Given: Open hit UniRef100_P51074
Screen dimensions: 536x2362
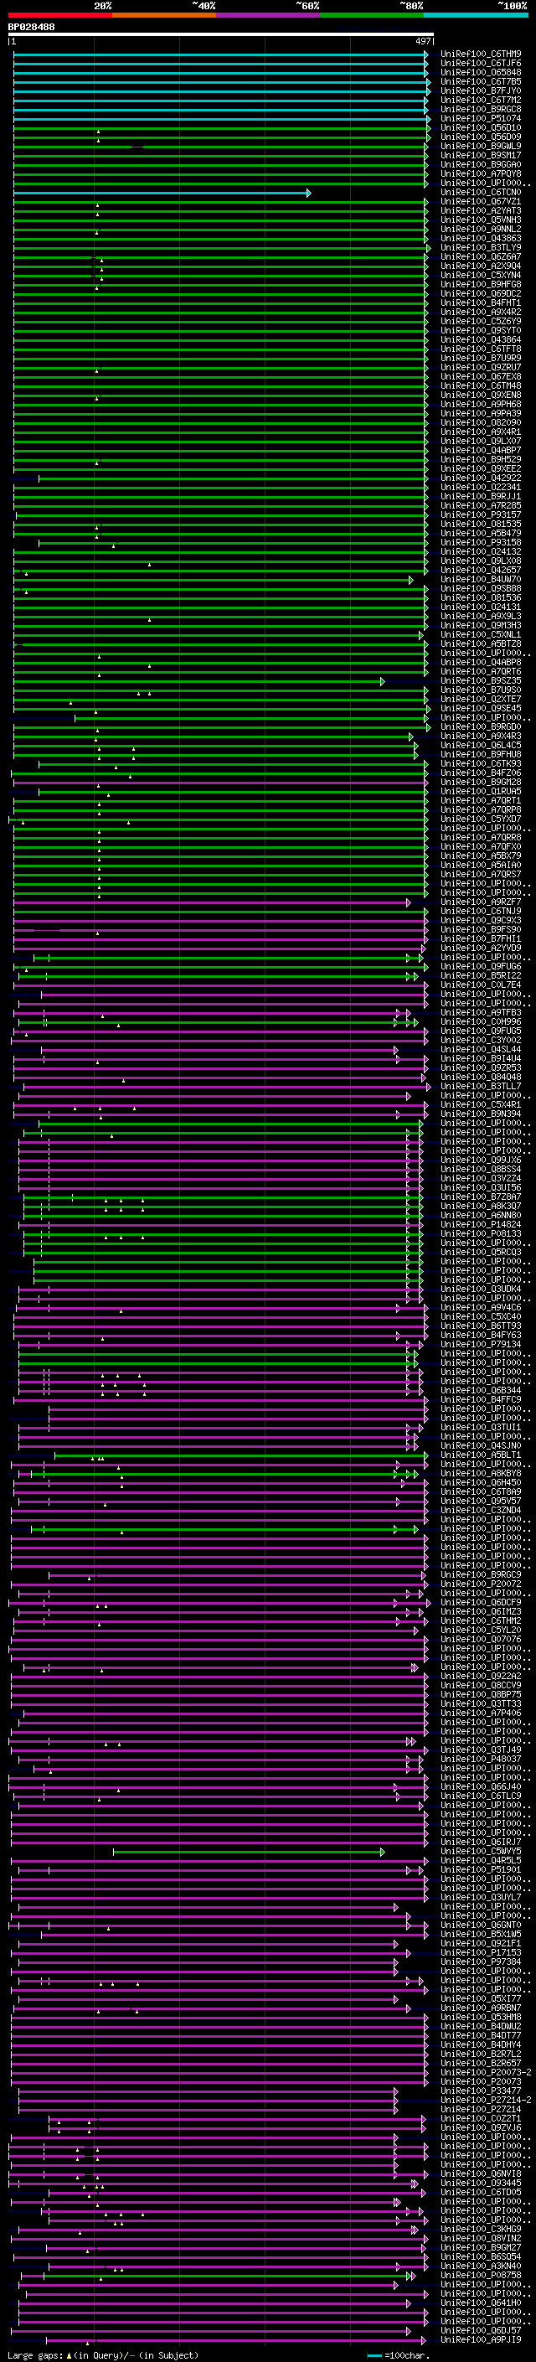Looking at the screenshot, I should click(481, 118).
